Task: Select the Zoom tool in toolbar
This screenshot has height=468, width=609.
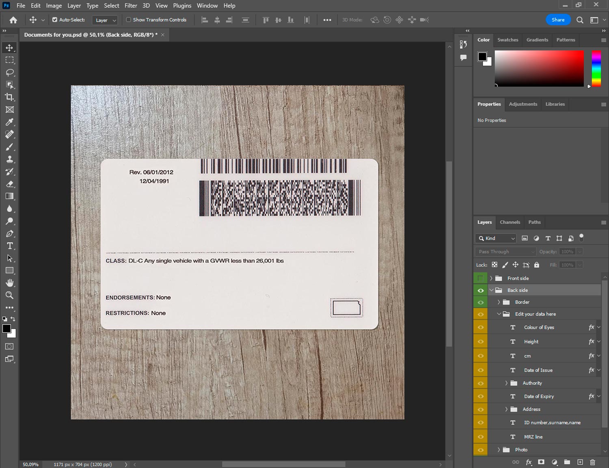Action: pos(10,295)
